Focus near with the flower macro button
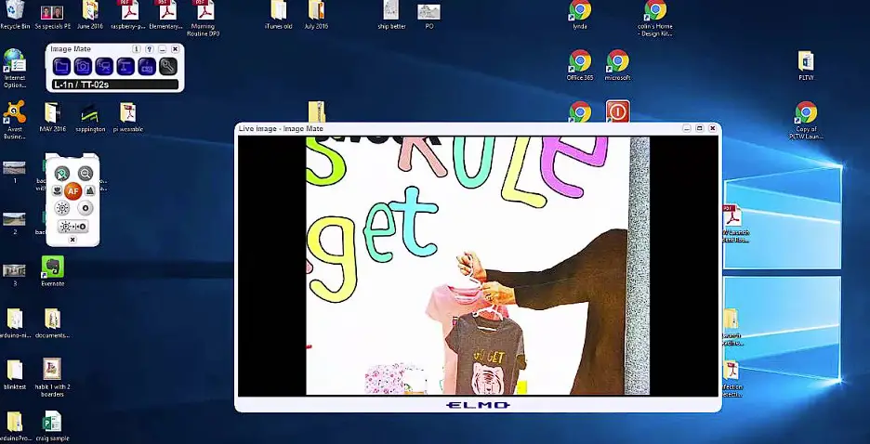The height and width of the screenshot is (444, 870). (x=57, y=190)
